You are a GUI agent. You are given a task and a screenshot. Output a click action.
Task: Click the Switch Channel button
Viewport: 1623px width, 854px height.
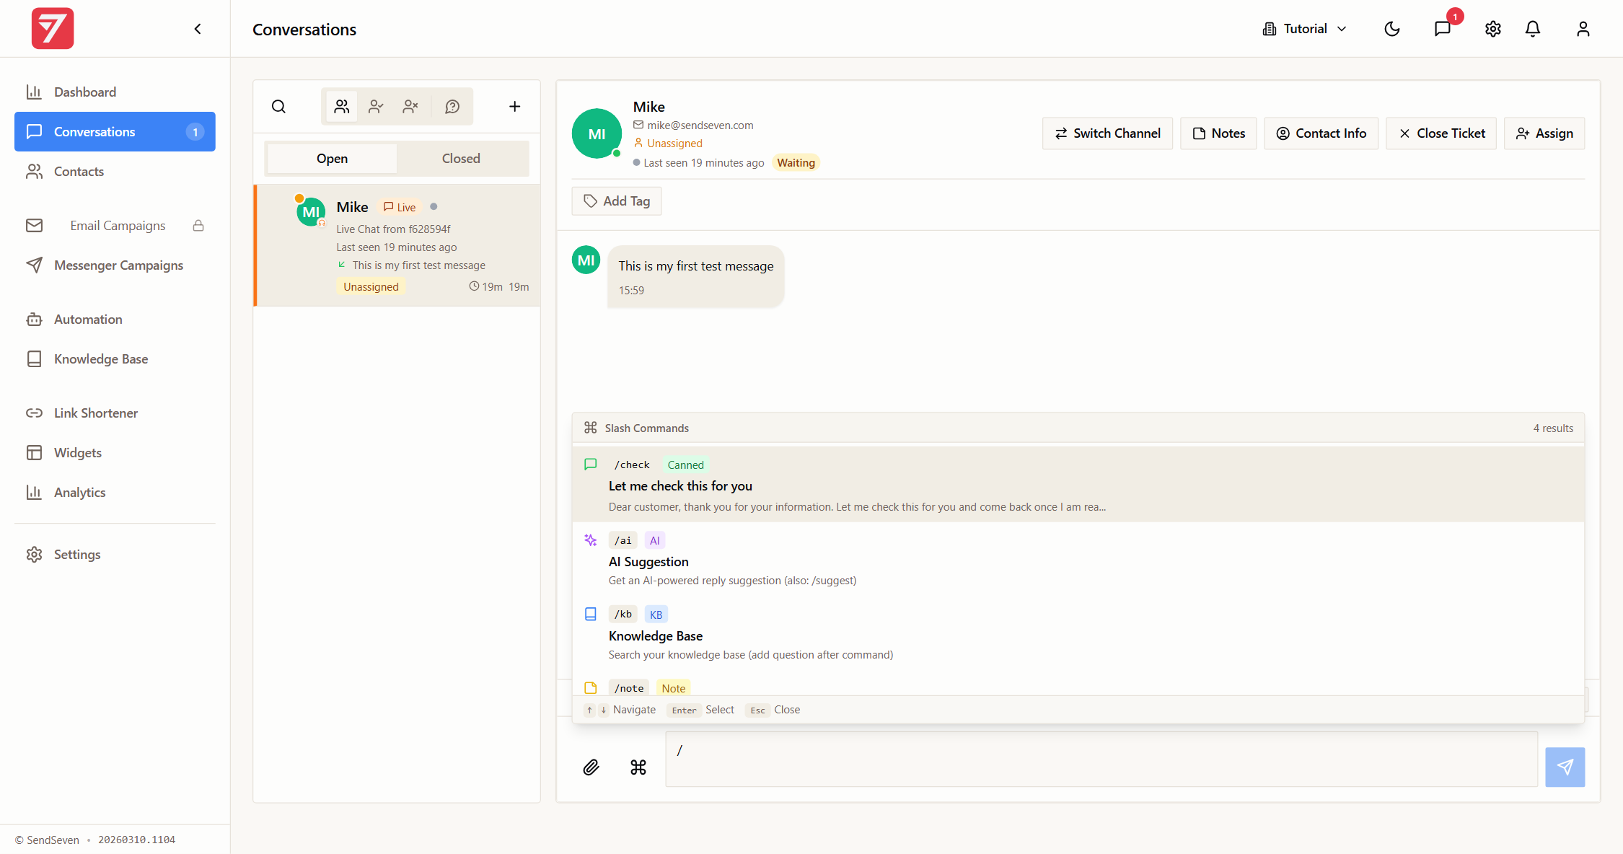1107,133
